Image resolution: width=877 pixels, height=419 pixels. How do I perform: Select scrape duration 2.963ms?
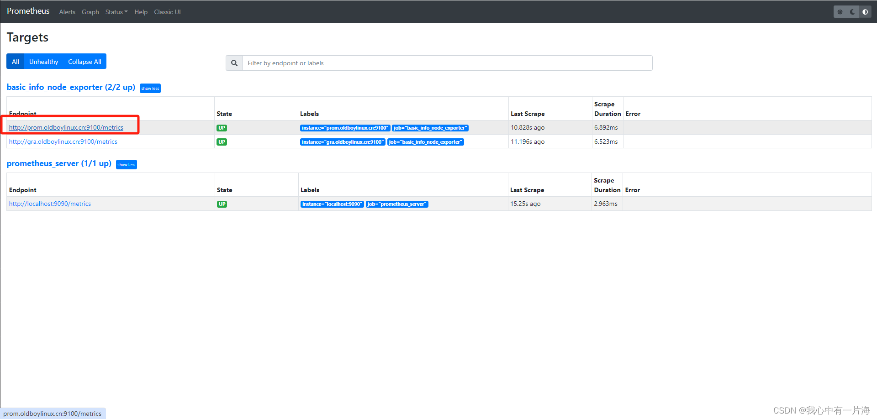click(606, 204)
